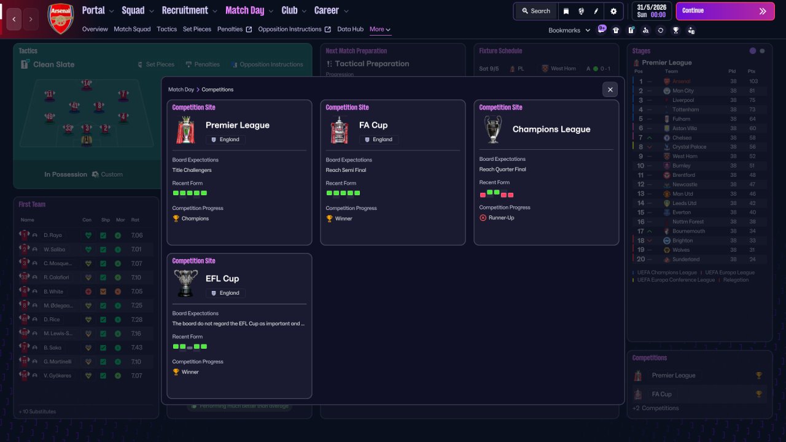
Task: Open the Overview sub-tab
Action: (95, 29)
